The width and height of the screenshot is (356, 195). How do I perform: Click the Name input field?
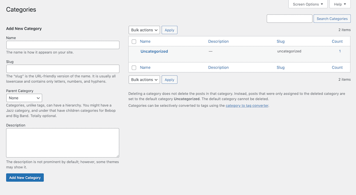(x=63, y=45)
